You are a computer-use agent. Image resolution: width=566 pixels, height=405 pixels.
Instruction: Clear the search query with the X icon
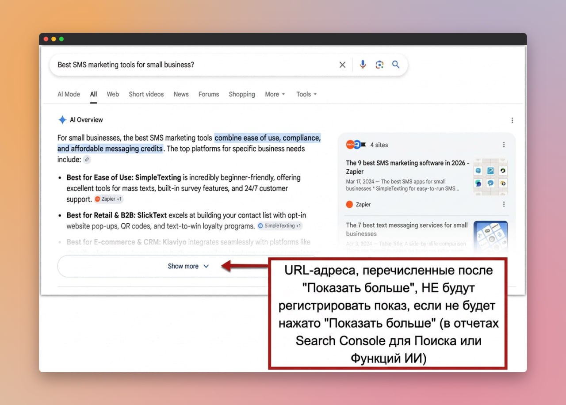pos(342,65)
